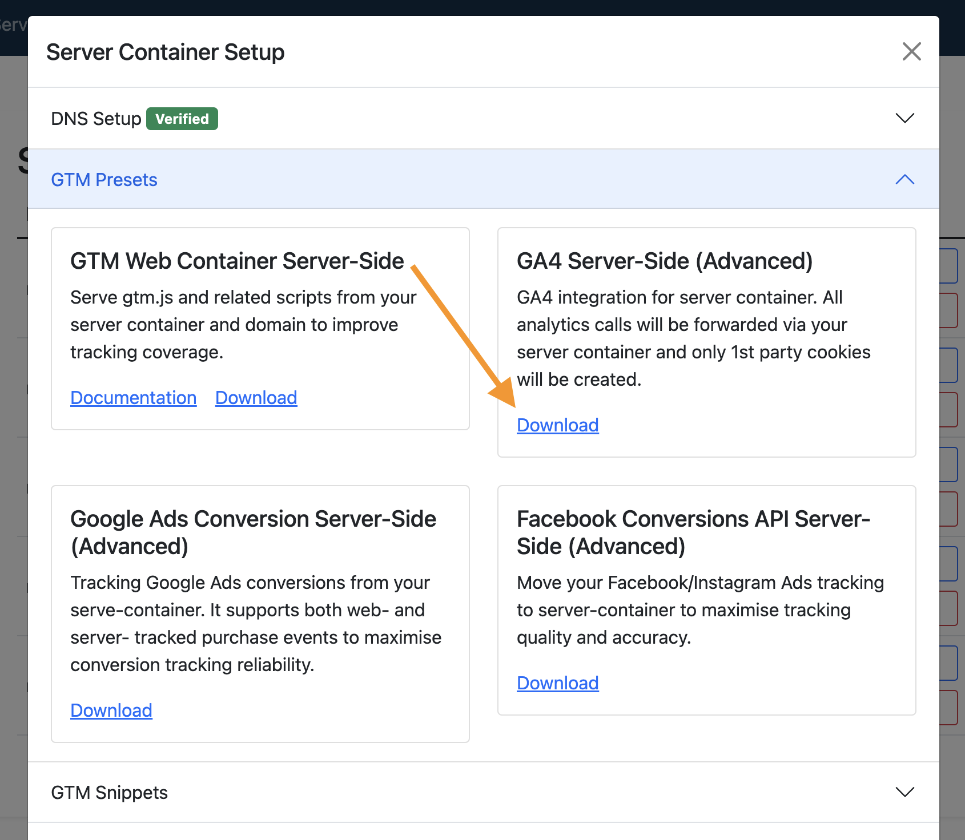Expand the GTM Snippets section chevron
965x840 pixels.
[904, 792]
